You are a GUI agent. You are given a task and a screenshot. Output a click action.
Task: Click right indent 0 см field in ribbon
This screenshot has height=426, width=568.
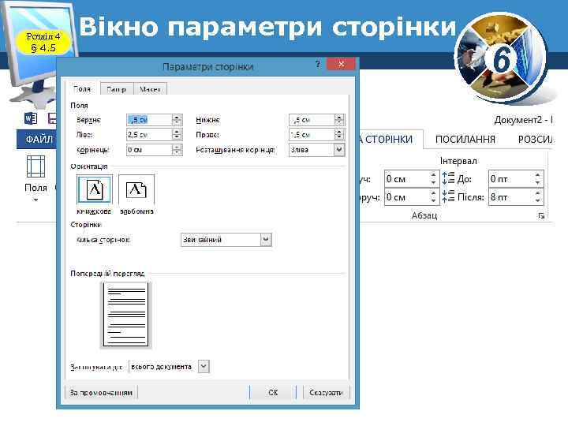pyautogui.click(x=407, y=197)
